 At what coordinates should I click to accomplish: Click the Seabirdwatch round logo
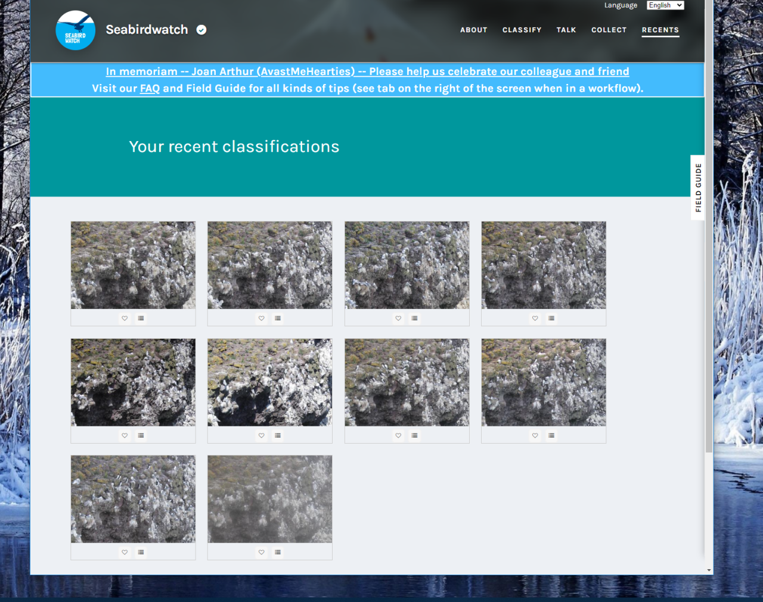click(75, 30)
